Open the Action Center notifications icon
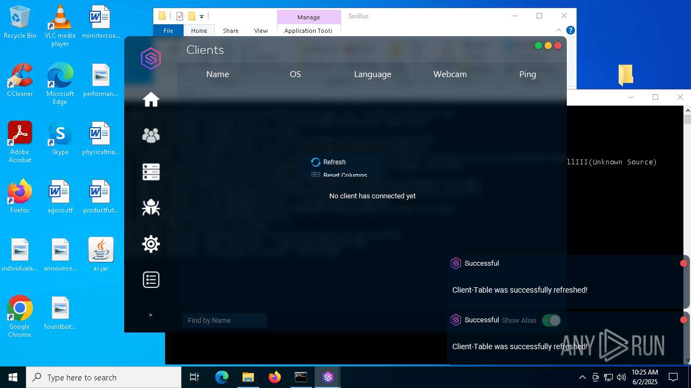The image size is (691, 388). coord(673,377)
